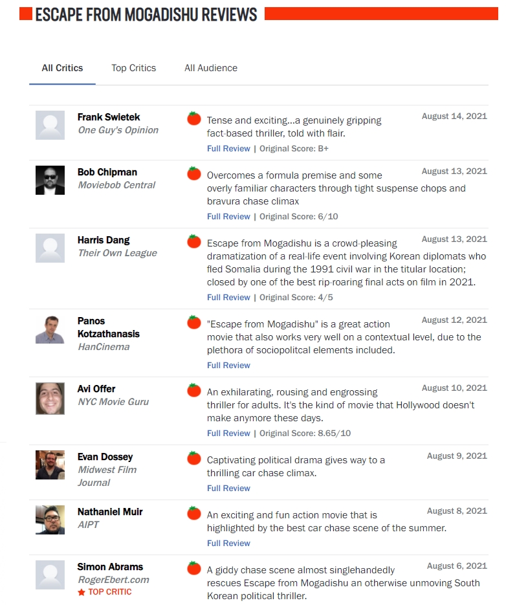Viewport: 506px width, 605px height.
Task: Click the Top Critic star icon under Simon Abrams
Action: pos(81,592)
